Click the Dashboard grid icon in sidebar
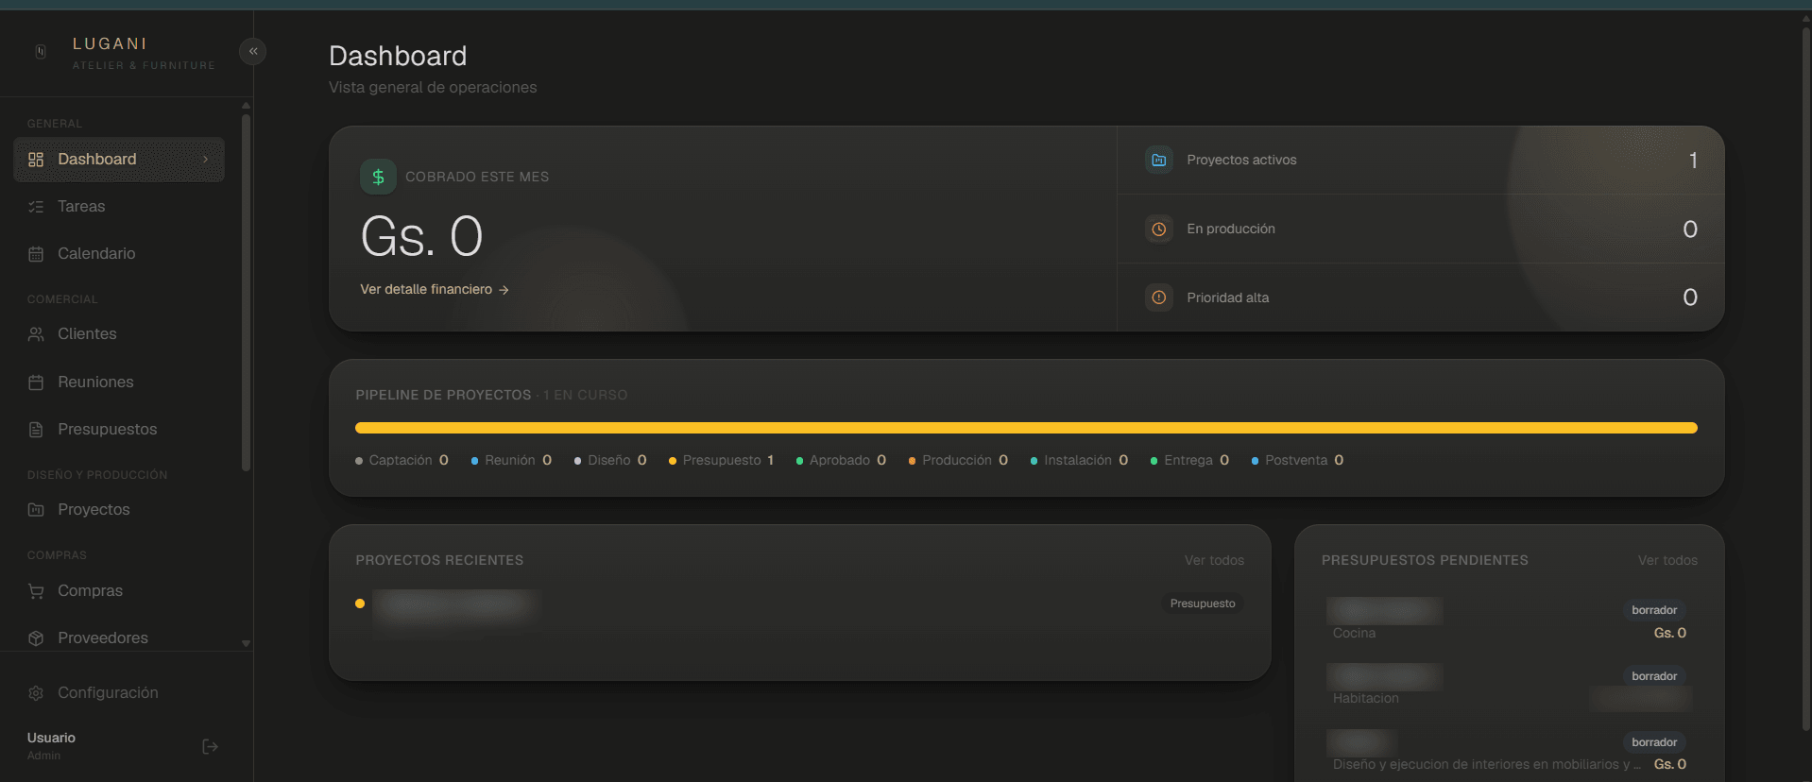The image size is (1812, 782). [36, 160]
